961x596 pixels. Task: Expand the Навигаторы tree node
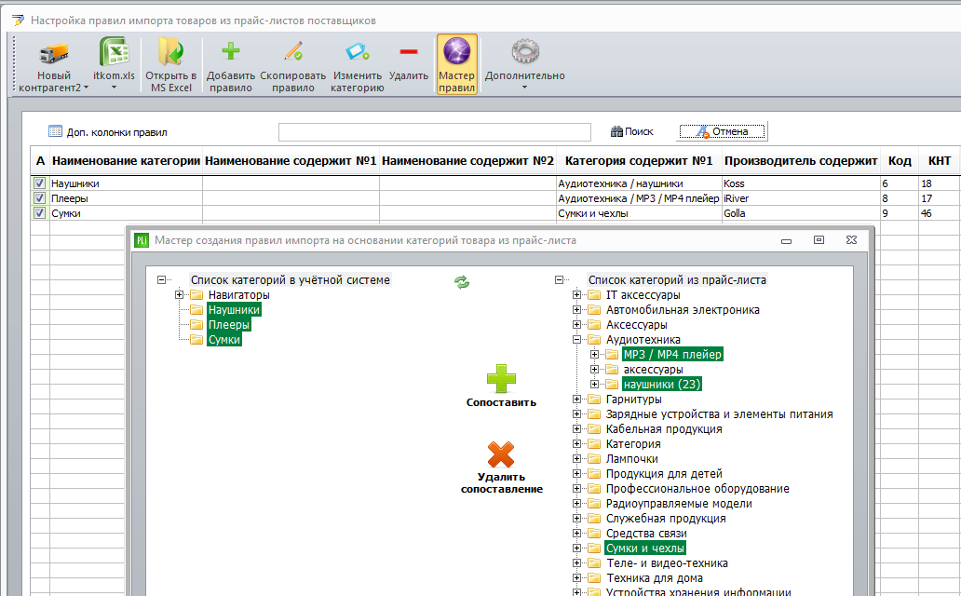pos(179,295)
